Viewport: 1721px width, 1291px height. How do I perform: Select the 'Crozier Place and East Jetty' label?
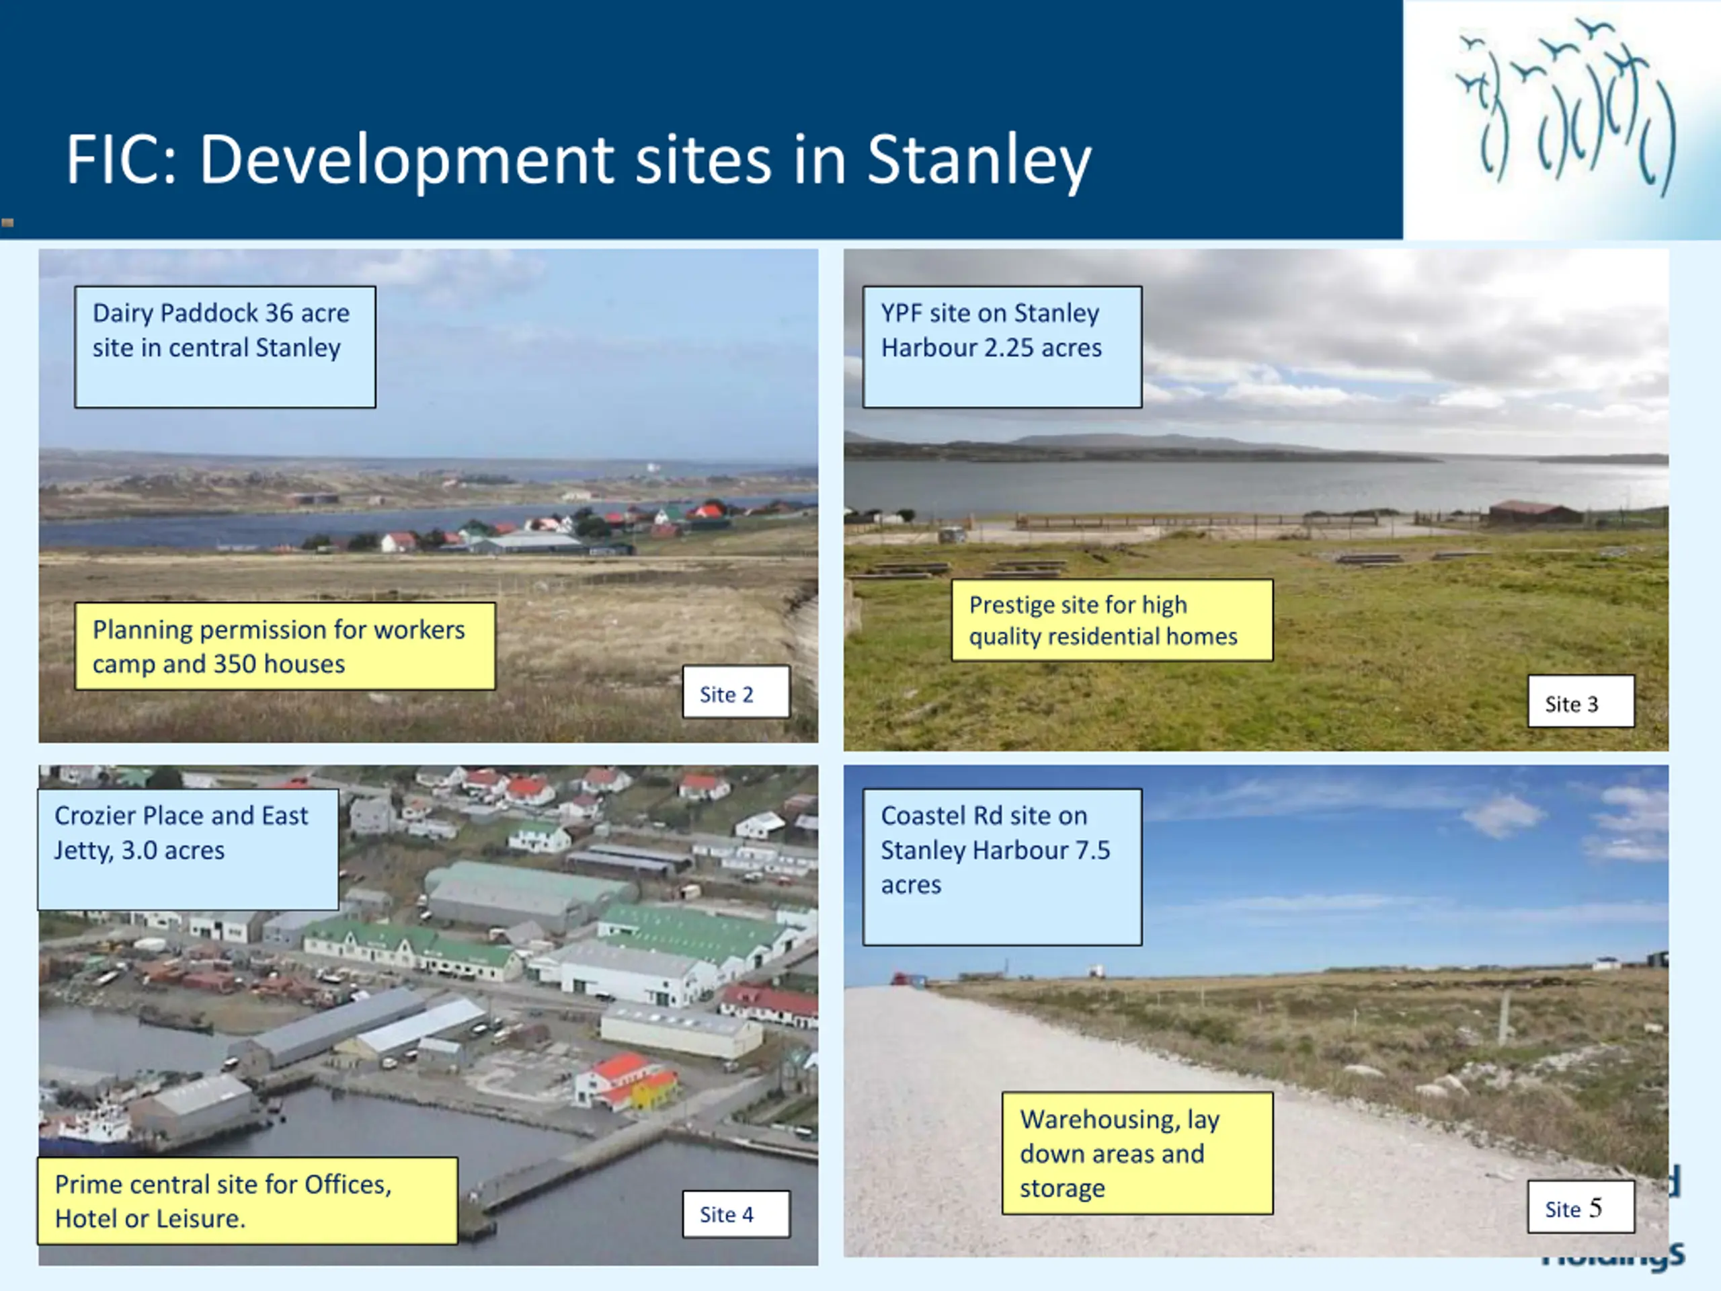point(188,850)
